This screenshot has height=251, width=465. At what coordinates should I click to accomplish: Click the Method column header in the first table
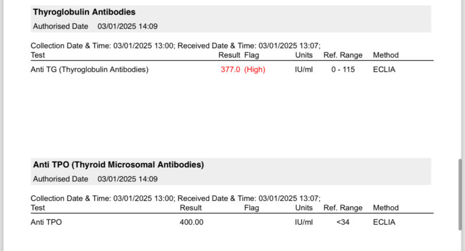[x=386, y=55]
